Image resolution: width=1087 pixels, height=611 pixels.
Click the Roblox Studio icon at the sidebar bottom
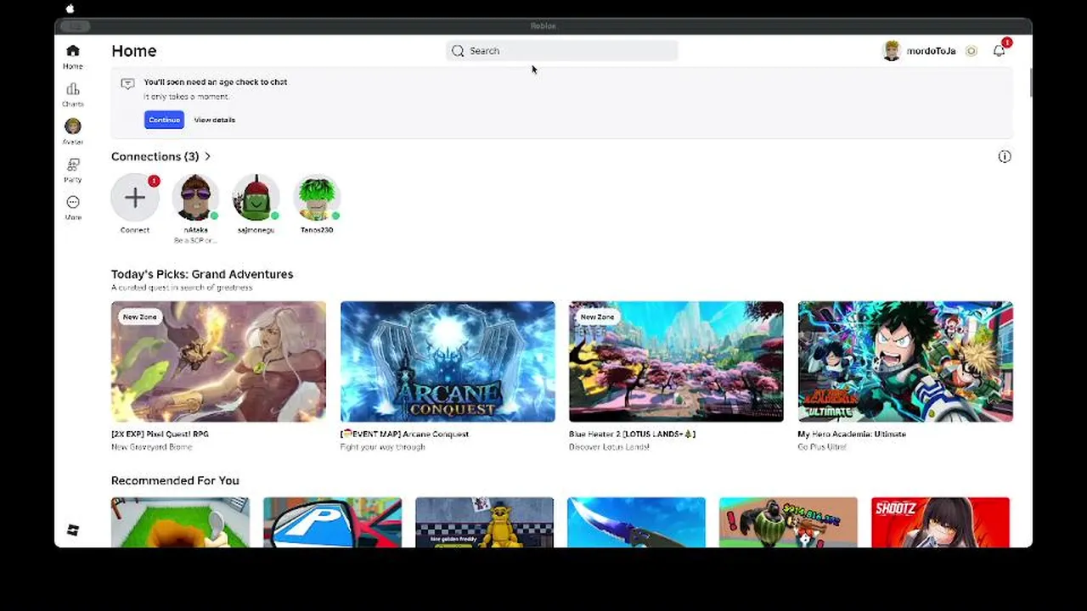tap(73, 530)
